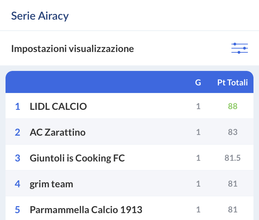Click grim team's 81 points value

[x=232, y=184]
